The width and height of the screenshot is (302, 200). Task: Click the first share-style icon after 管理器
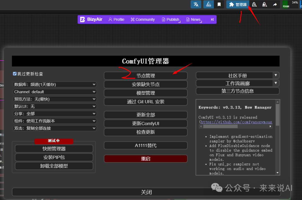coord(254,4)
